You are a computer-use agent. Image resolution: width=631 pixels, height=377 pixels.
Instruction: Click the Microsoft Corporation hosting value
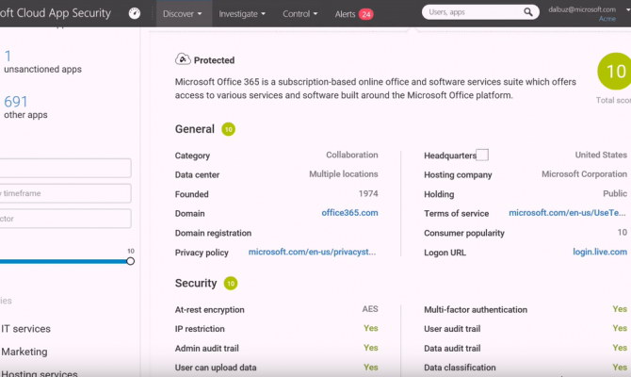pos(584,174)
